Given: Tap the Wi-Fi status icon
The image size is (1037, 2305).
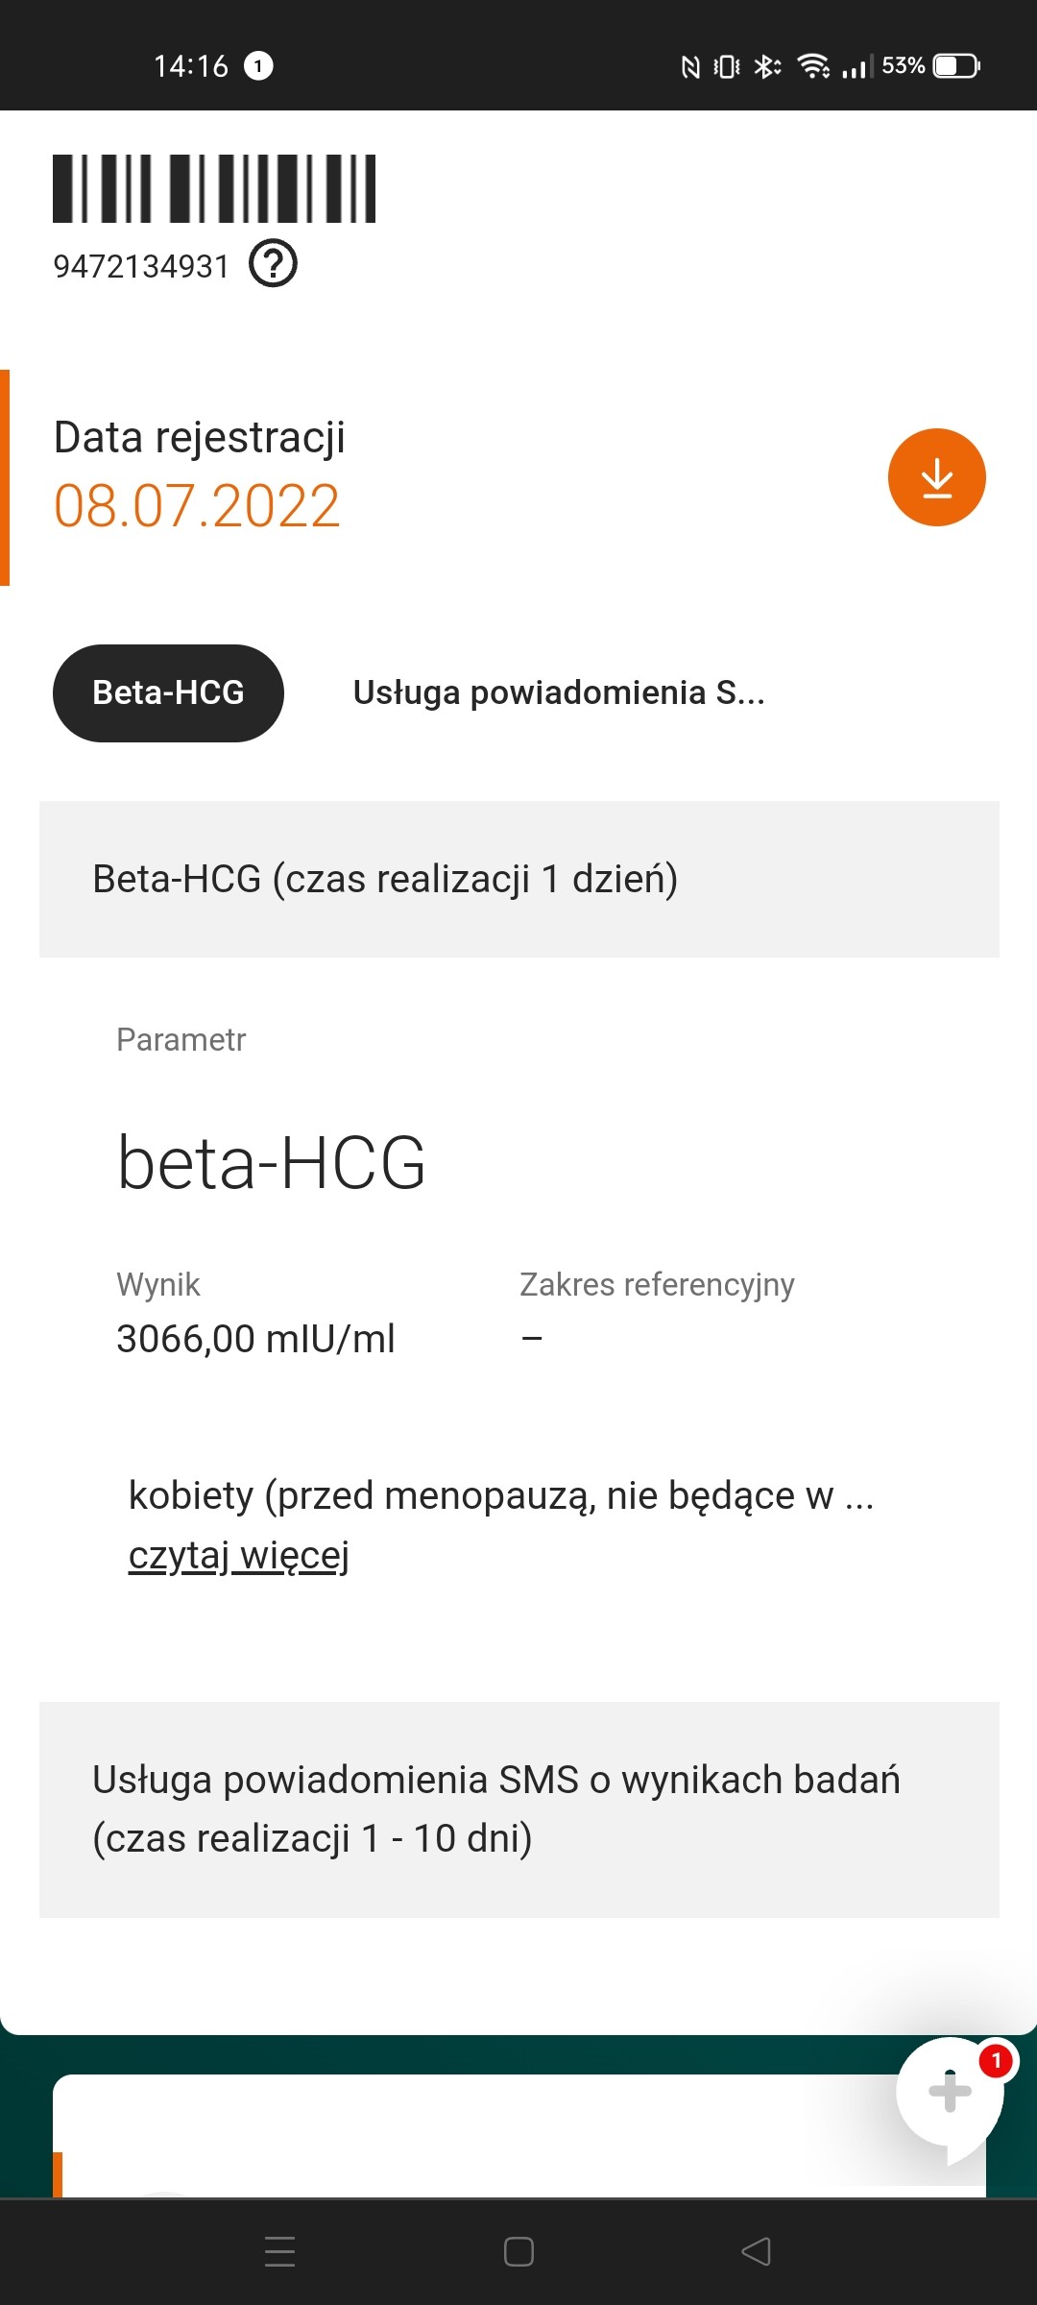Looking at the screenshot, I should click(x=813, y=65).
